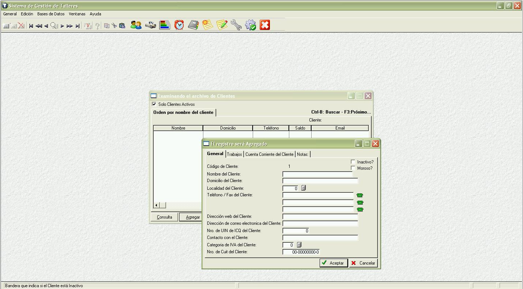Viewport: 523px width, 289px height.
Task: Click the Nro. de UIN de ICQ field
Action: (296, 231)
